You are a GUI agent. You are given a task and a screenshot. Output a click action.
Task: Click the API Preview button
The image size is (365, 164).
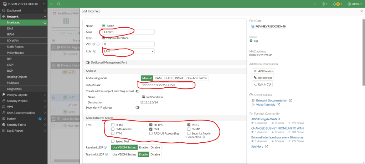pyautogui.click(x=263, y=71)
